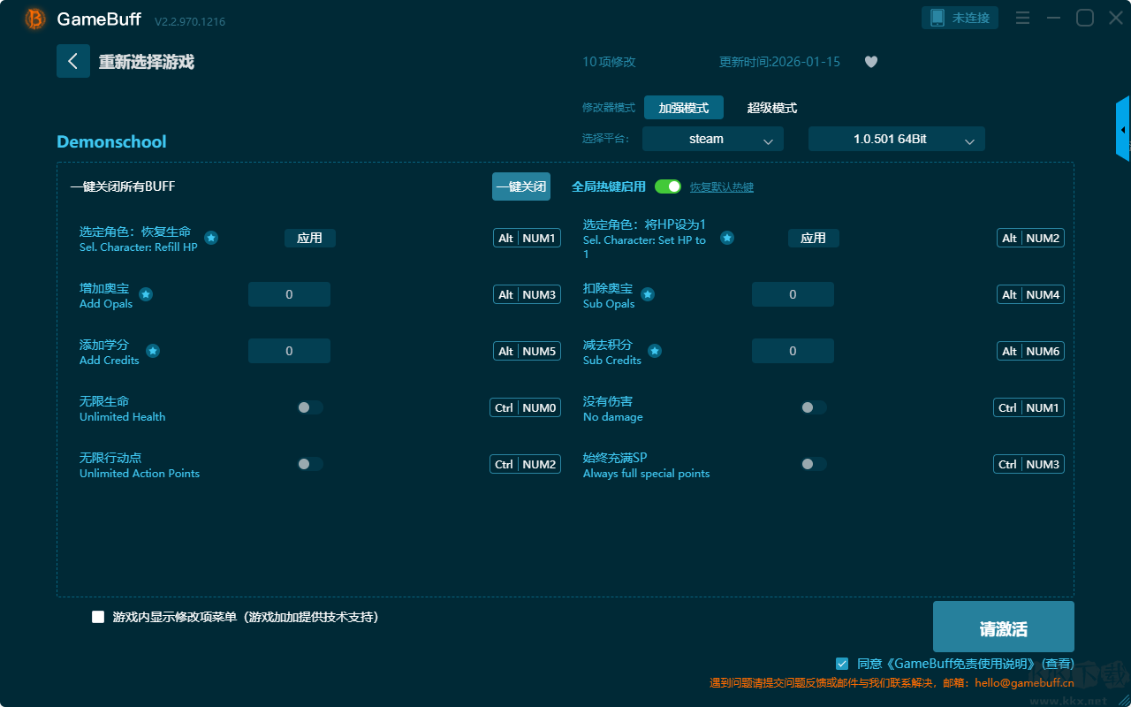Click the star icon next to Refill HP
The height and width of the screenshot is (707, 1131).
tap(211, 238)
